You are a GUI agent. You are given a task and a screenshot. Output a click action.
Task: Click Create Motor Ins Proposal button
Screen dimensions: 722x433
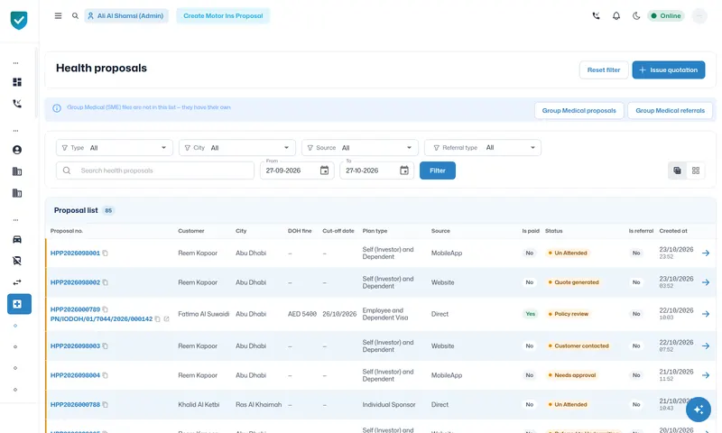[223, 15]
